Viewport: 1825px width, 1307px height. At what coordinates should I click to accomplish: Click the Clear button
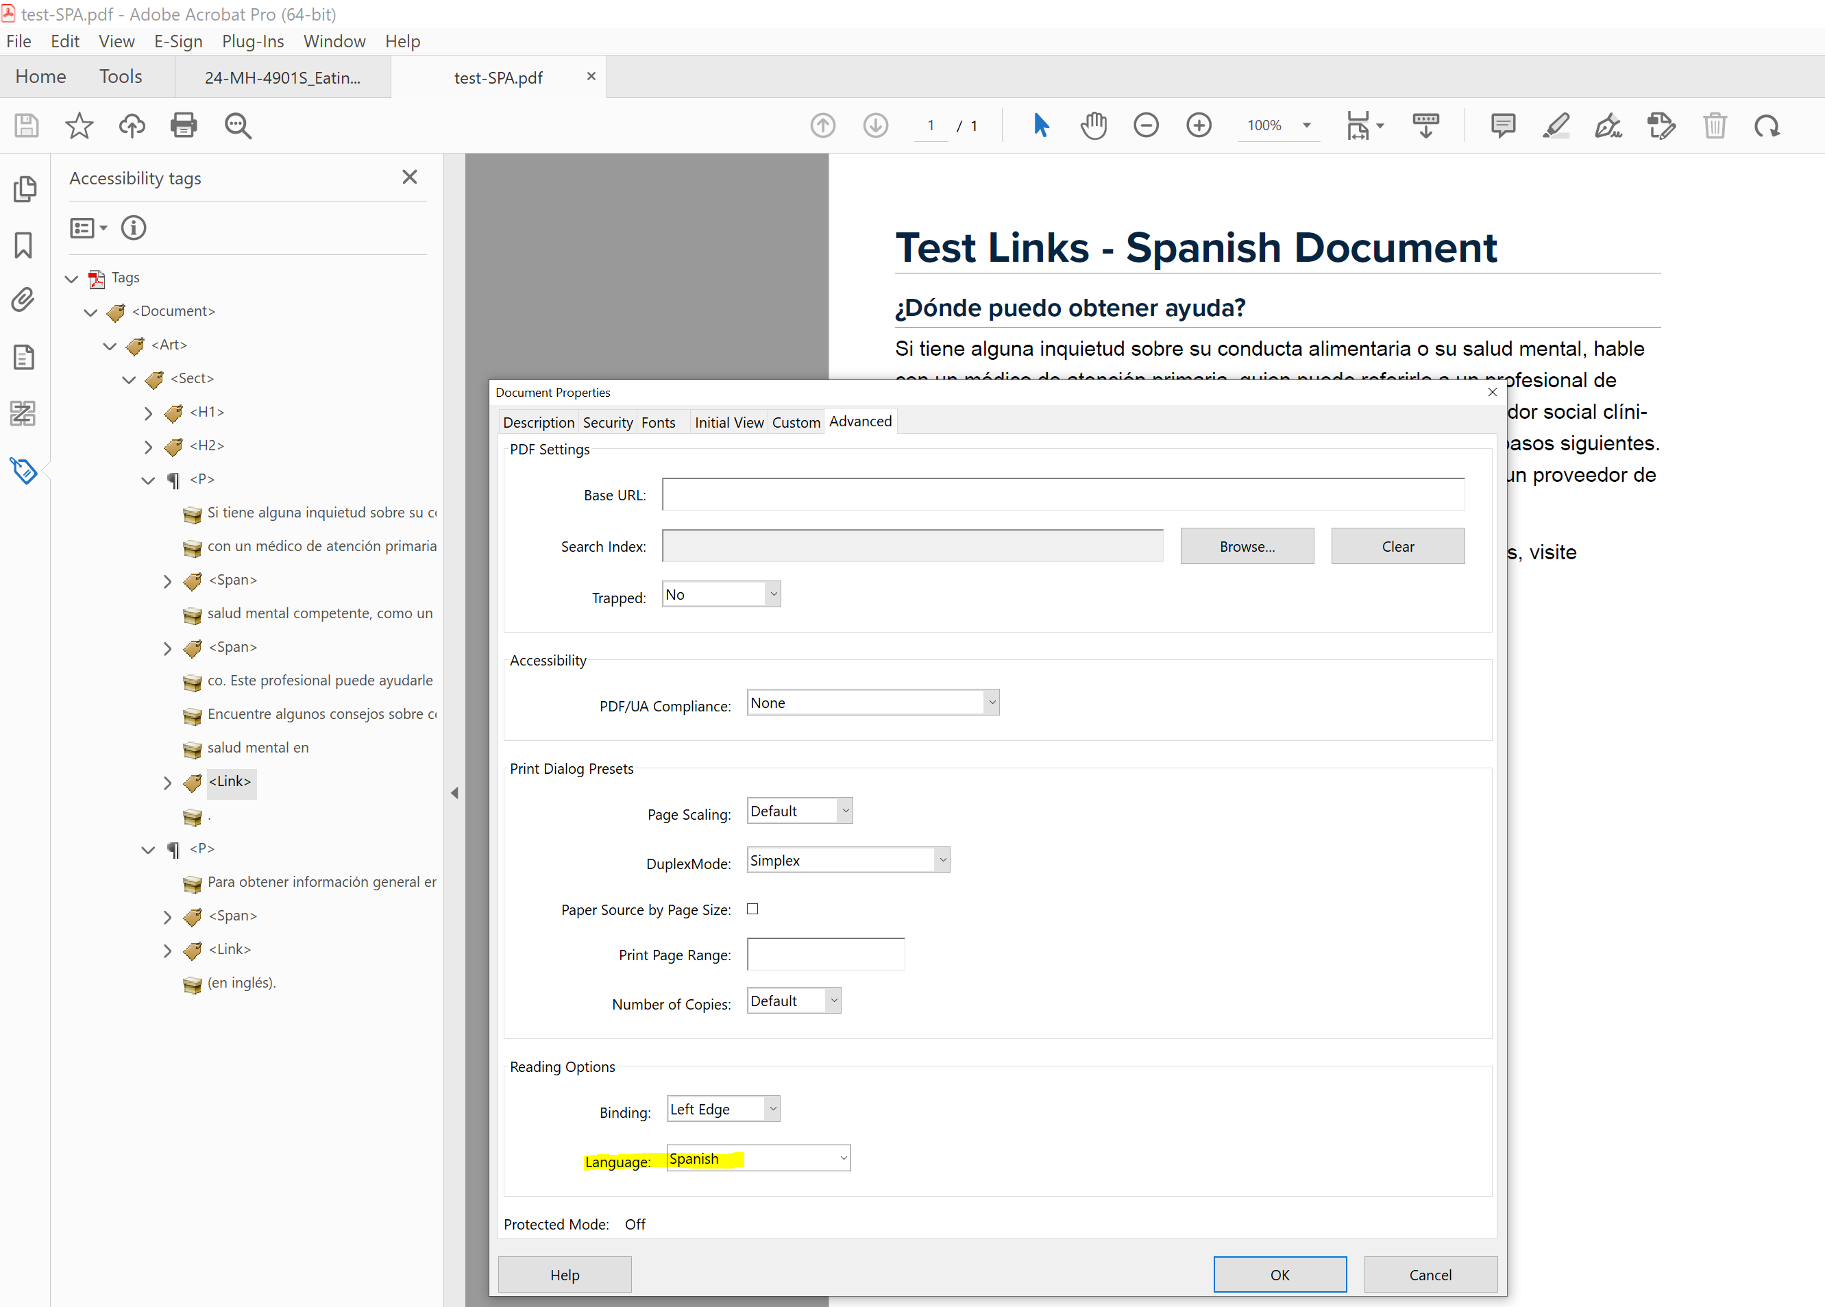tap(1398, 546)
